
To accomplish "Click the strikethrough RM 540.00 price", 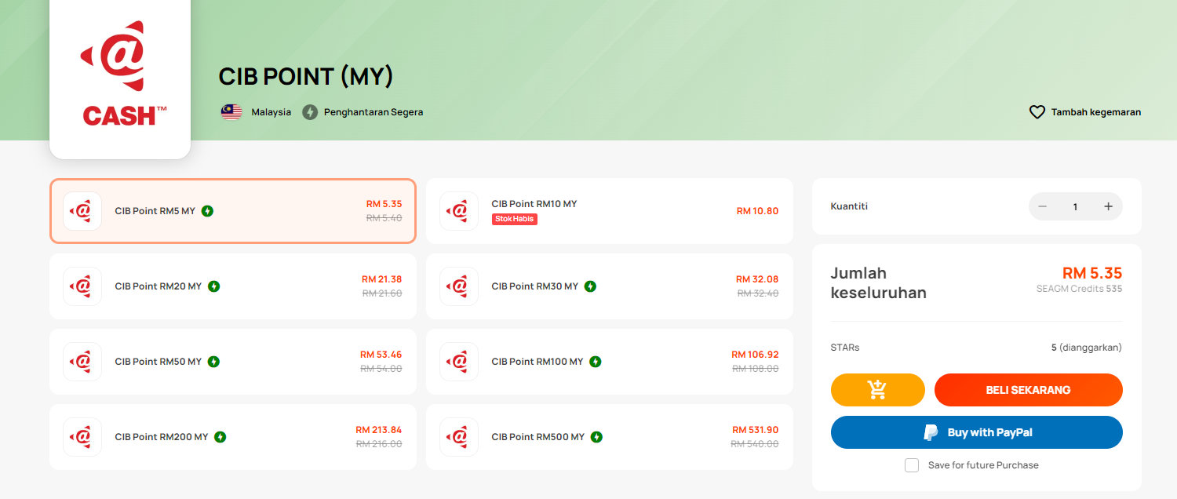I will (755, 444).
